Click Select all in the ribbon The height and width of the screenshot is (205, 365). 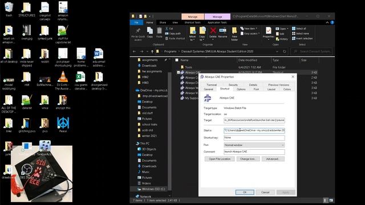point(299,28)
